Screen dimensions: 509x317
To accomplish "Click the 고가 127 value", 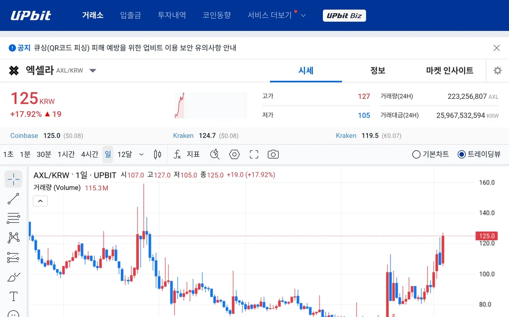I will [364, 96].
